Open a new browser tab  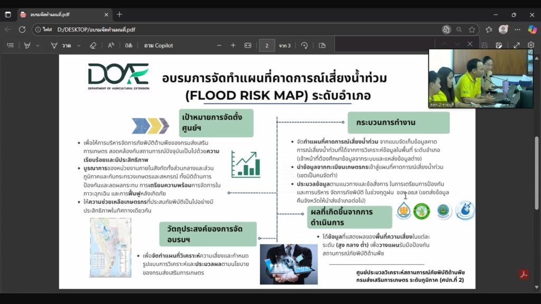[x=119, y=14]
